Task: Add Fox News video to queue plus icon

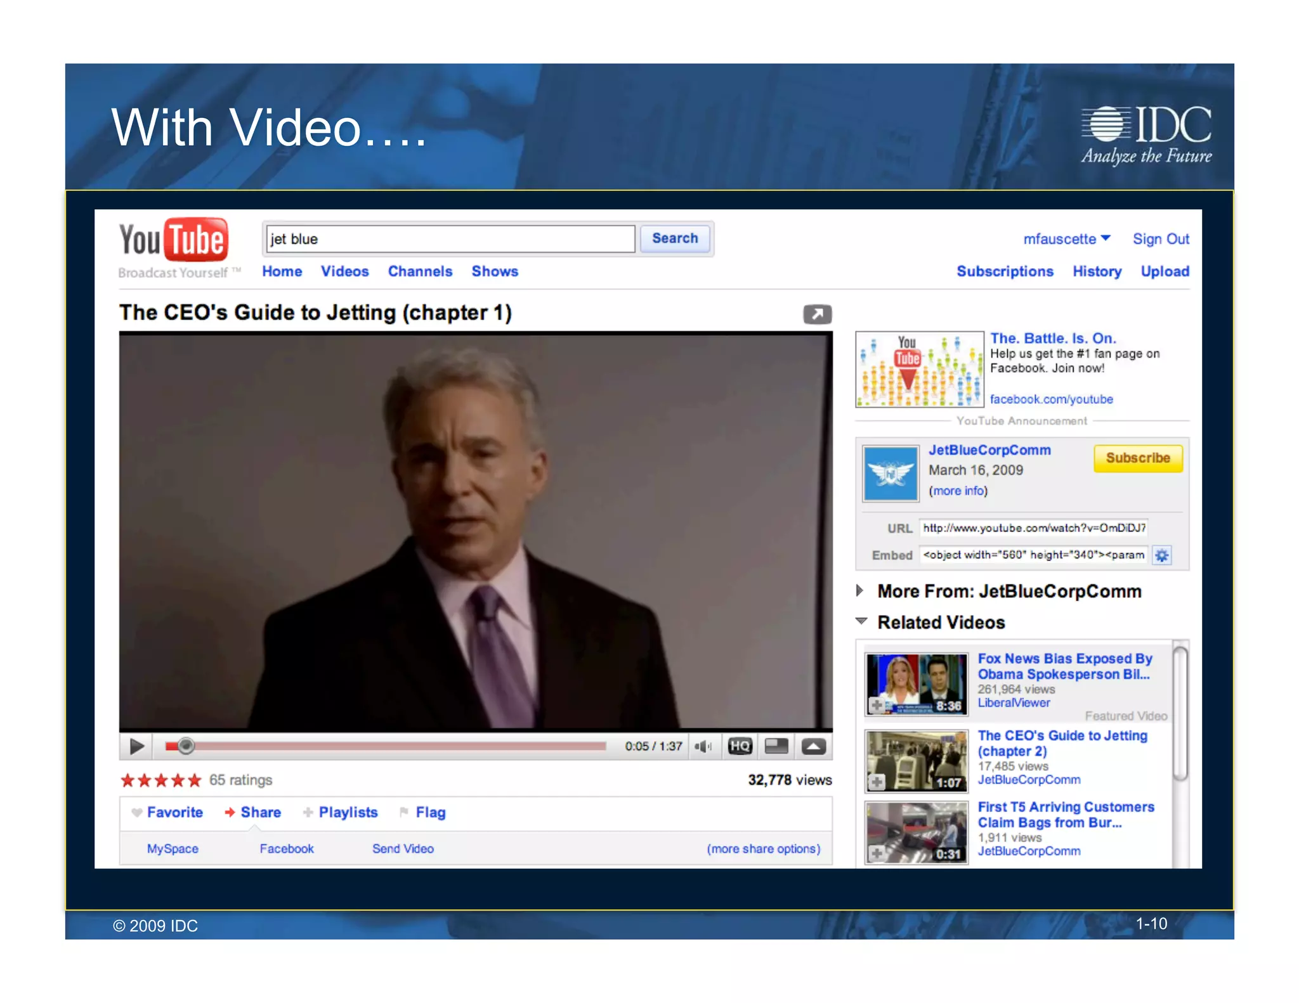Action: (x=877, y=705)
